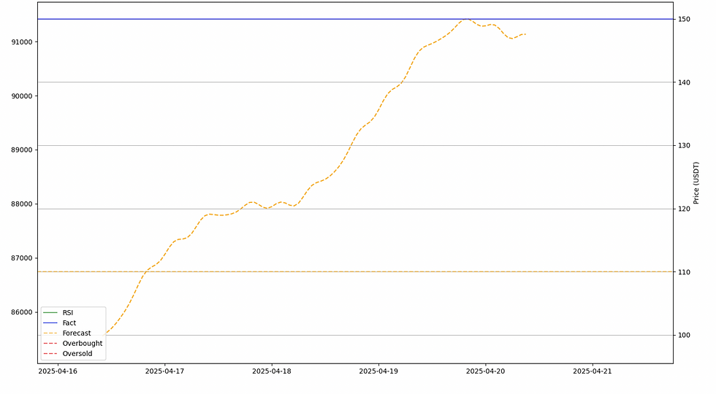This screenshot has width=716, height=394.
Task: Click the 2025-04-21 date label
Action: click(x=593, y=371)
